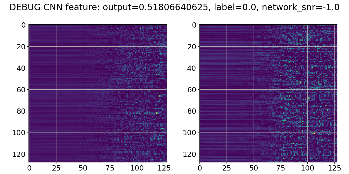Click x-axis tick label 75 on left plot
Image resolution: width=349 pixels, height=174 pixels.
point(110,168)
